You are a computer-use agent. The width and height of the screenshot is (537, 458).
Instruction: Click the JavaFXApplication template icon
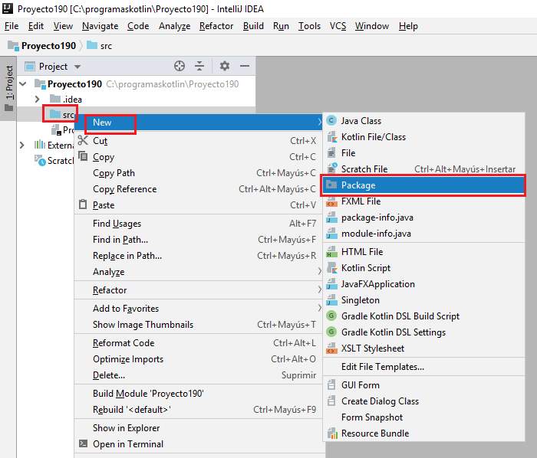coord(331,283)
